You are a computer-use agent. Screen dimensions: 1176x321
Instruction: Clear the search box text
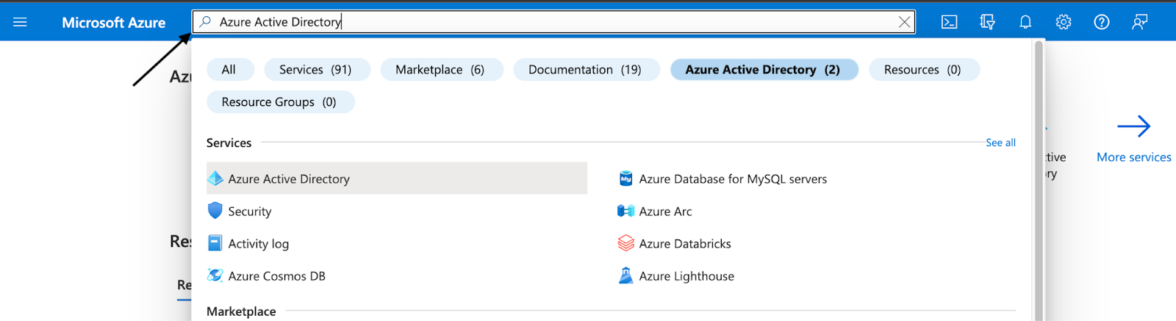coord(904,22)
